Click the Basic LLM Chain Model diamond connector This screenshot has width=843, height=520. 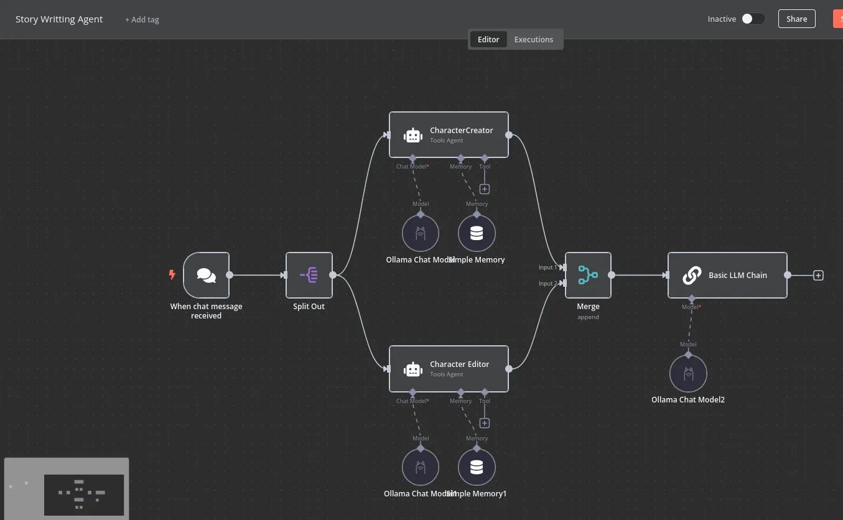692,299
